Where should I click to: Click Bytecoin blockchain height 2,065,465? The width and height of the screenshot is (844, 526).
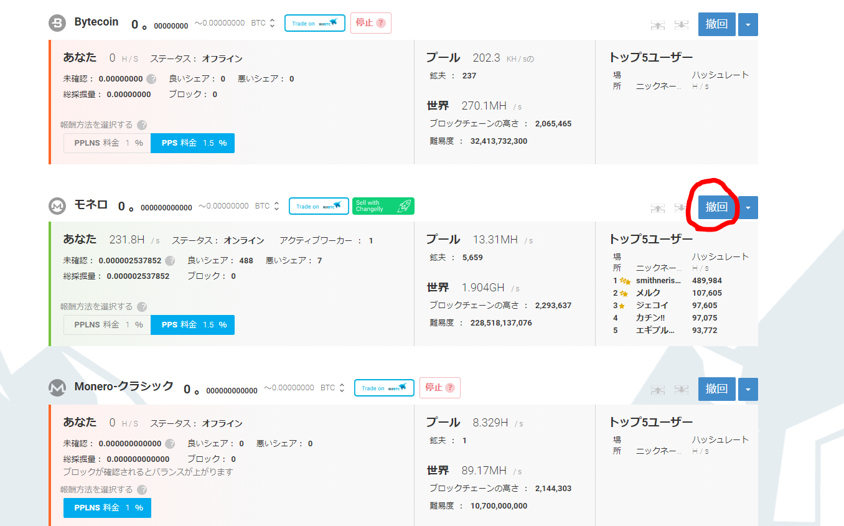(x=553, y=124)
